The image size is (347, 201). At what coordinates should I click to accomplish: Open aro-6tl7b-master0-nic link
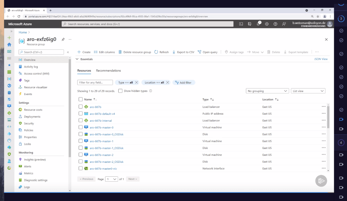(x=103, y=169)
